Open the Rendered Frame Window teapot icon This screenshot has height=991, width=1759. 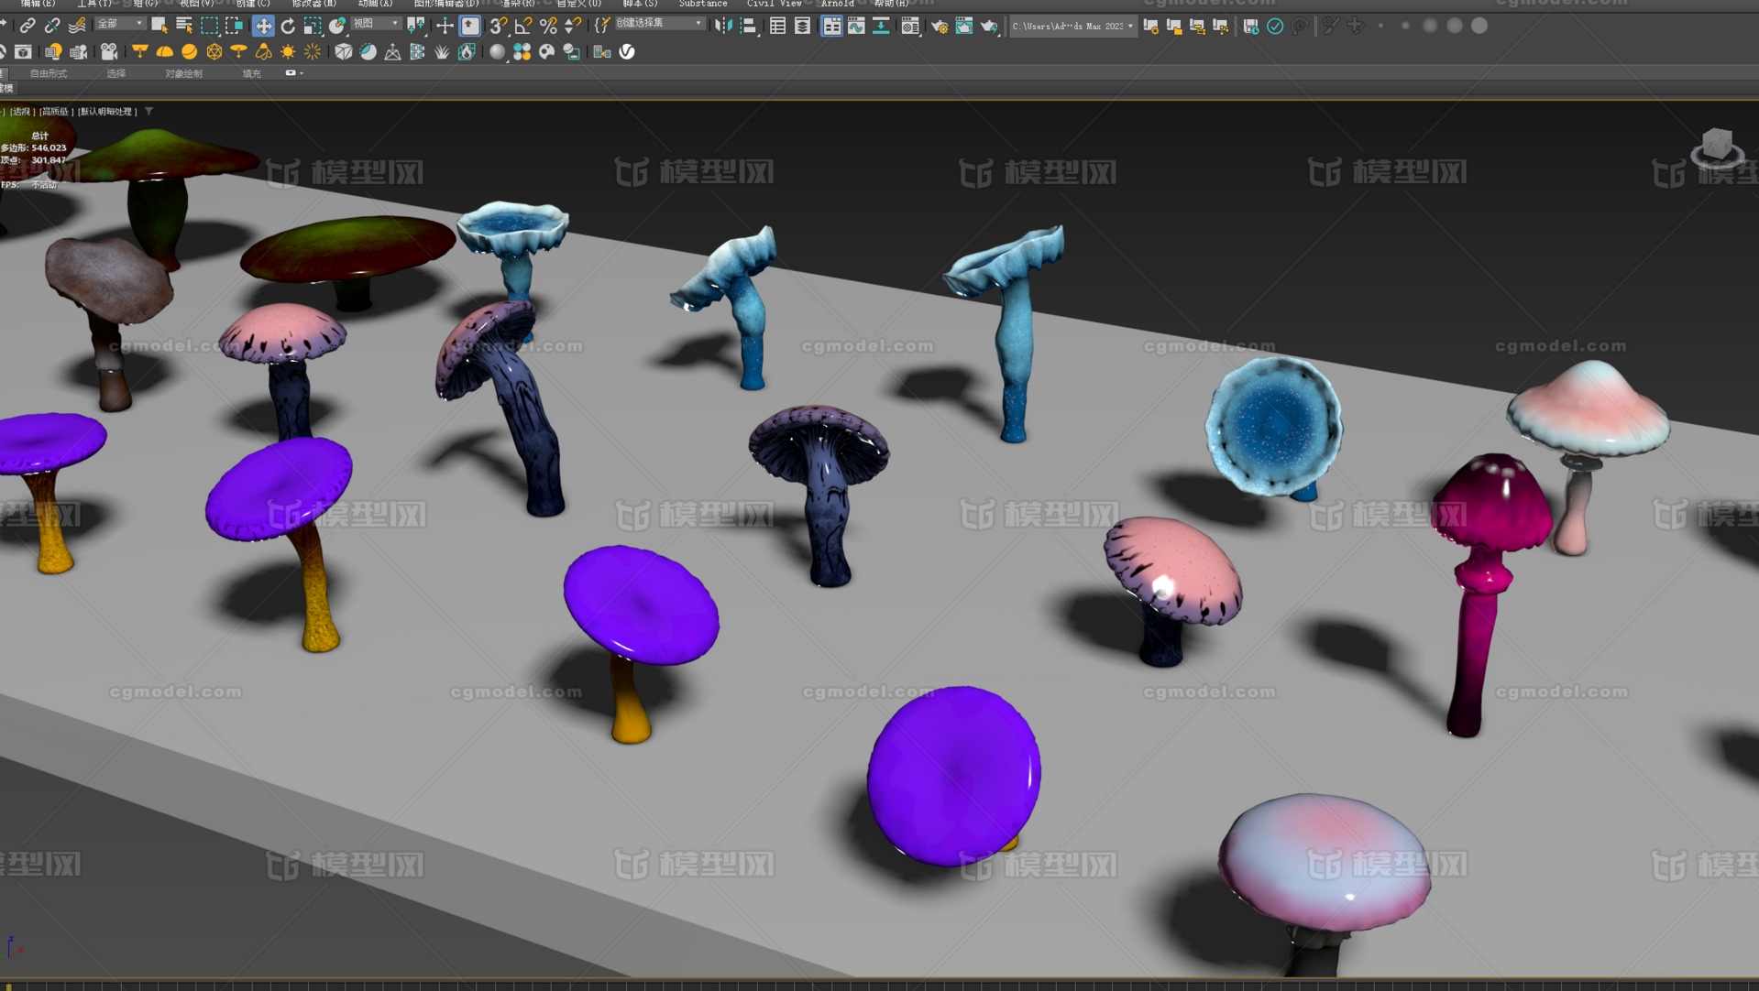point(964,26)
